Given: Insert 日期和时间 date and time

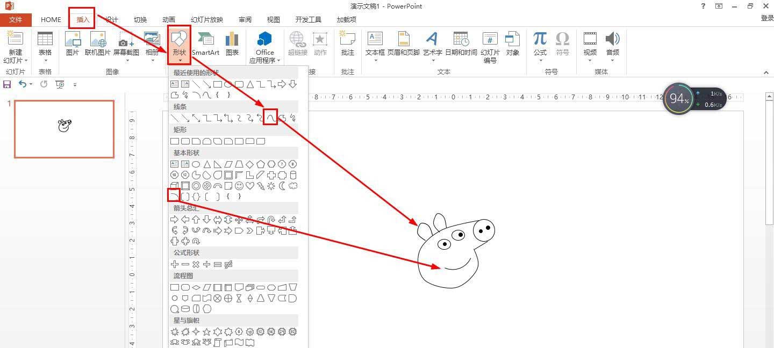Looking at the screenshot, I should coord(461,44).
